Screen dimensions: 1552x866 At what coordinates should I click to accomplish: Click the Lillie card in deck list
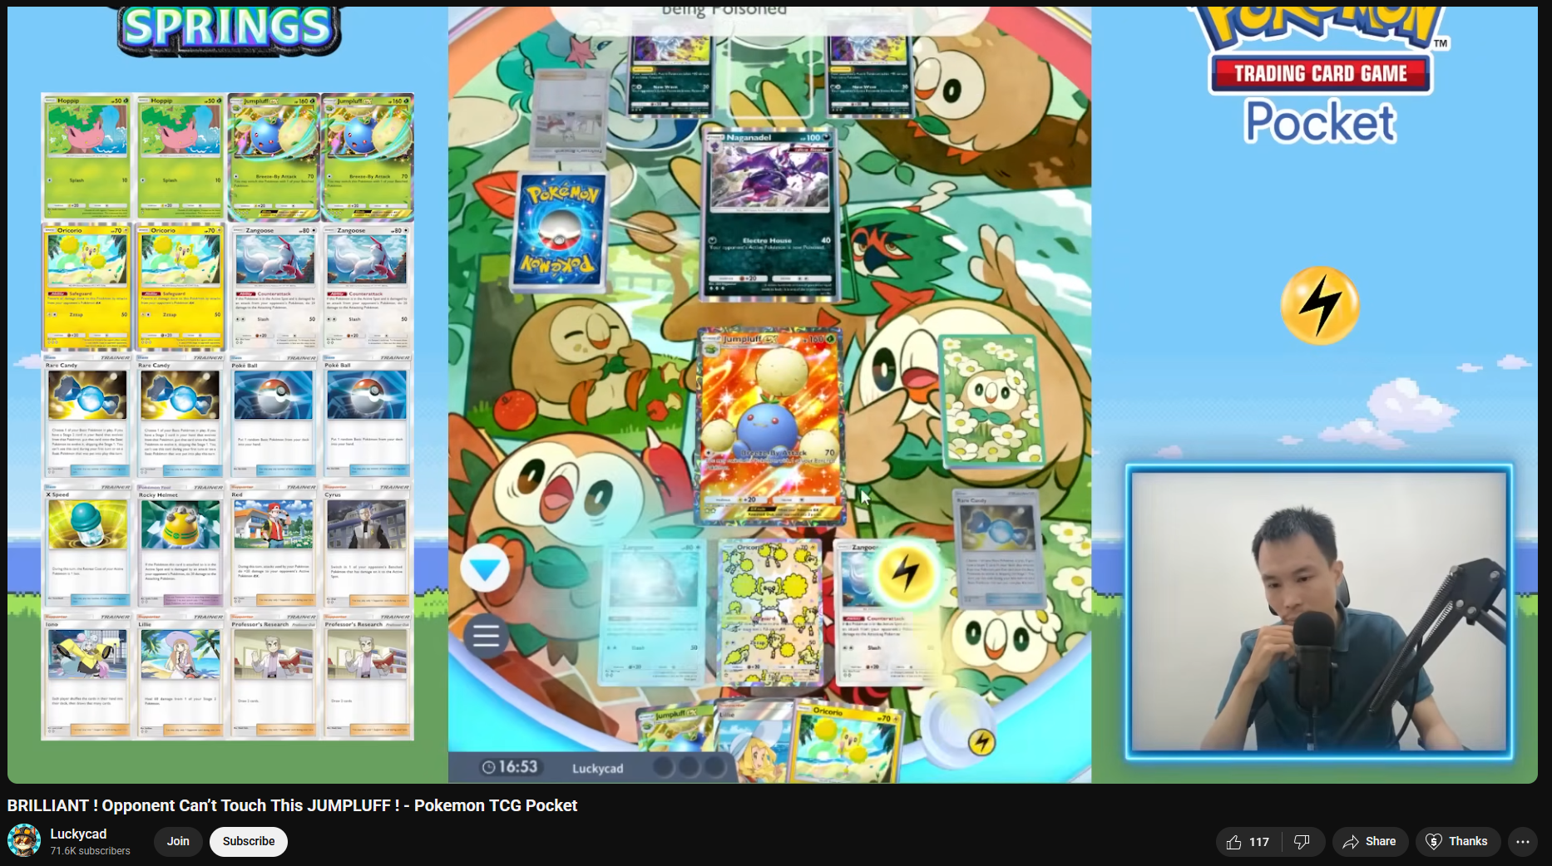(180, 677)
